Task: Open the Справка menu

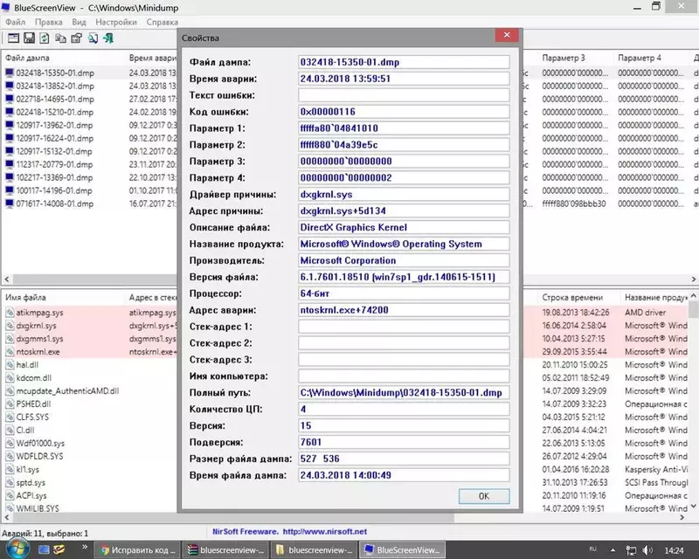Action: click(x=163, y=22)
